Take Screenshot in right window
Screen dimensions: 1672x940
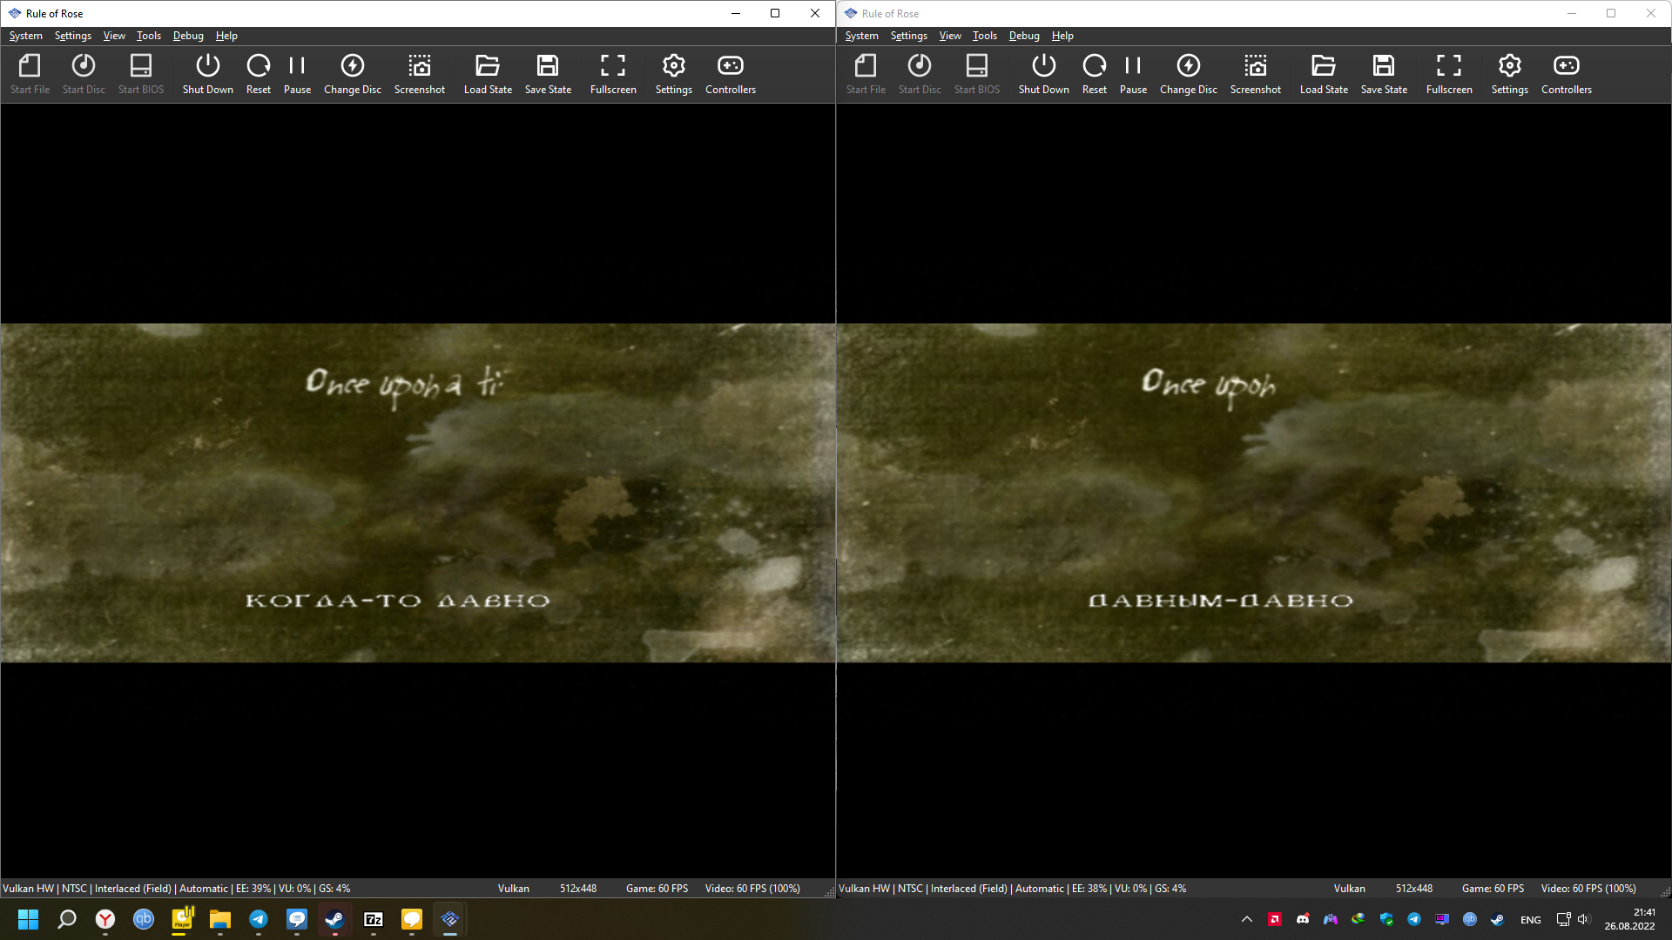click(1256, 75)
